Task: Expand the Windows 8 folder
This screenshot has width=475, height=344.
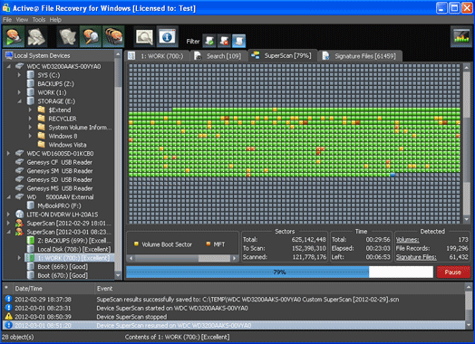Action: 30,136
